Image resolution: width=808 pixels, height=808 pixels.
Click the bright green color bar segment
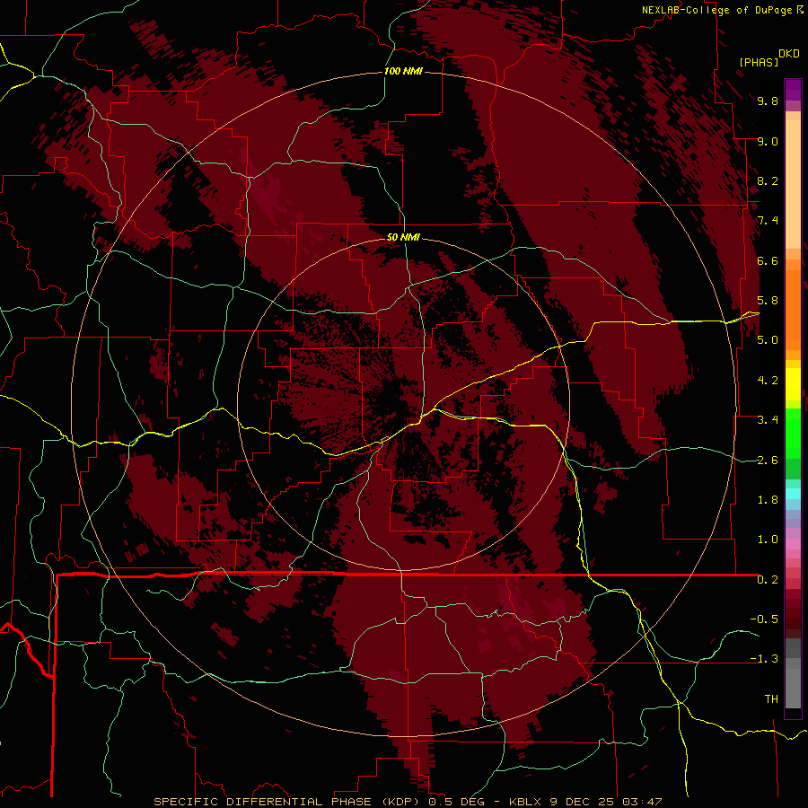point(793,433)
